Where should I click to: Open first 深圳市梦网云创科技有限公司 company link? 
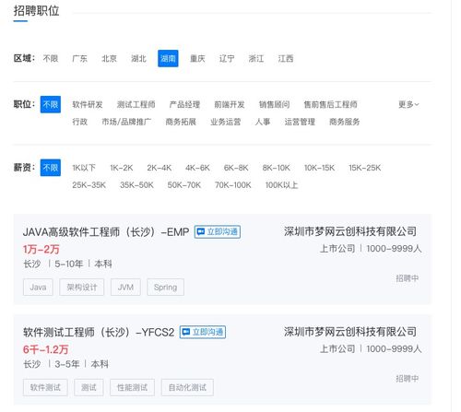pos(350,231)
